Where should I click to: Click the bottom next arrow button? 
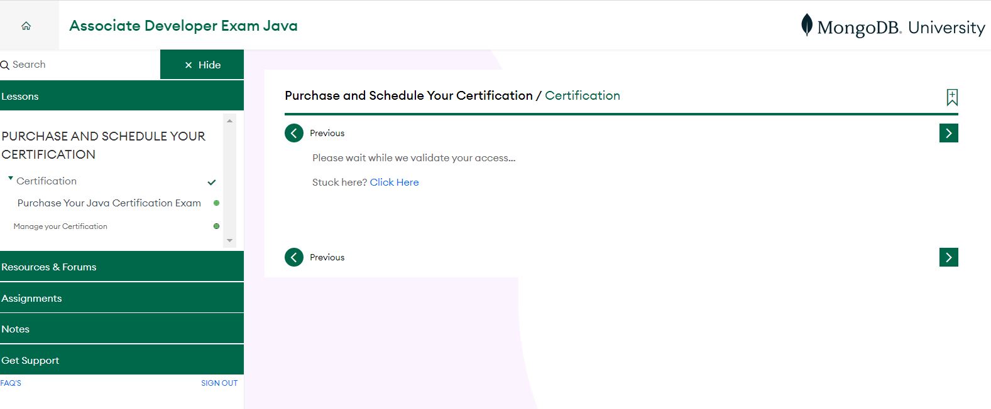coord(948,257)
